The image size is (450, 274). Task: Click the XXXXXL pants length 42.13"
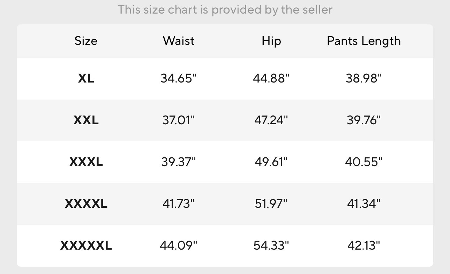tap(364, 246)
